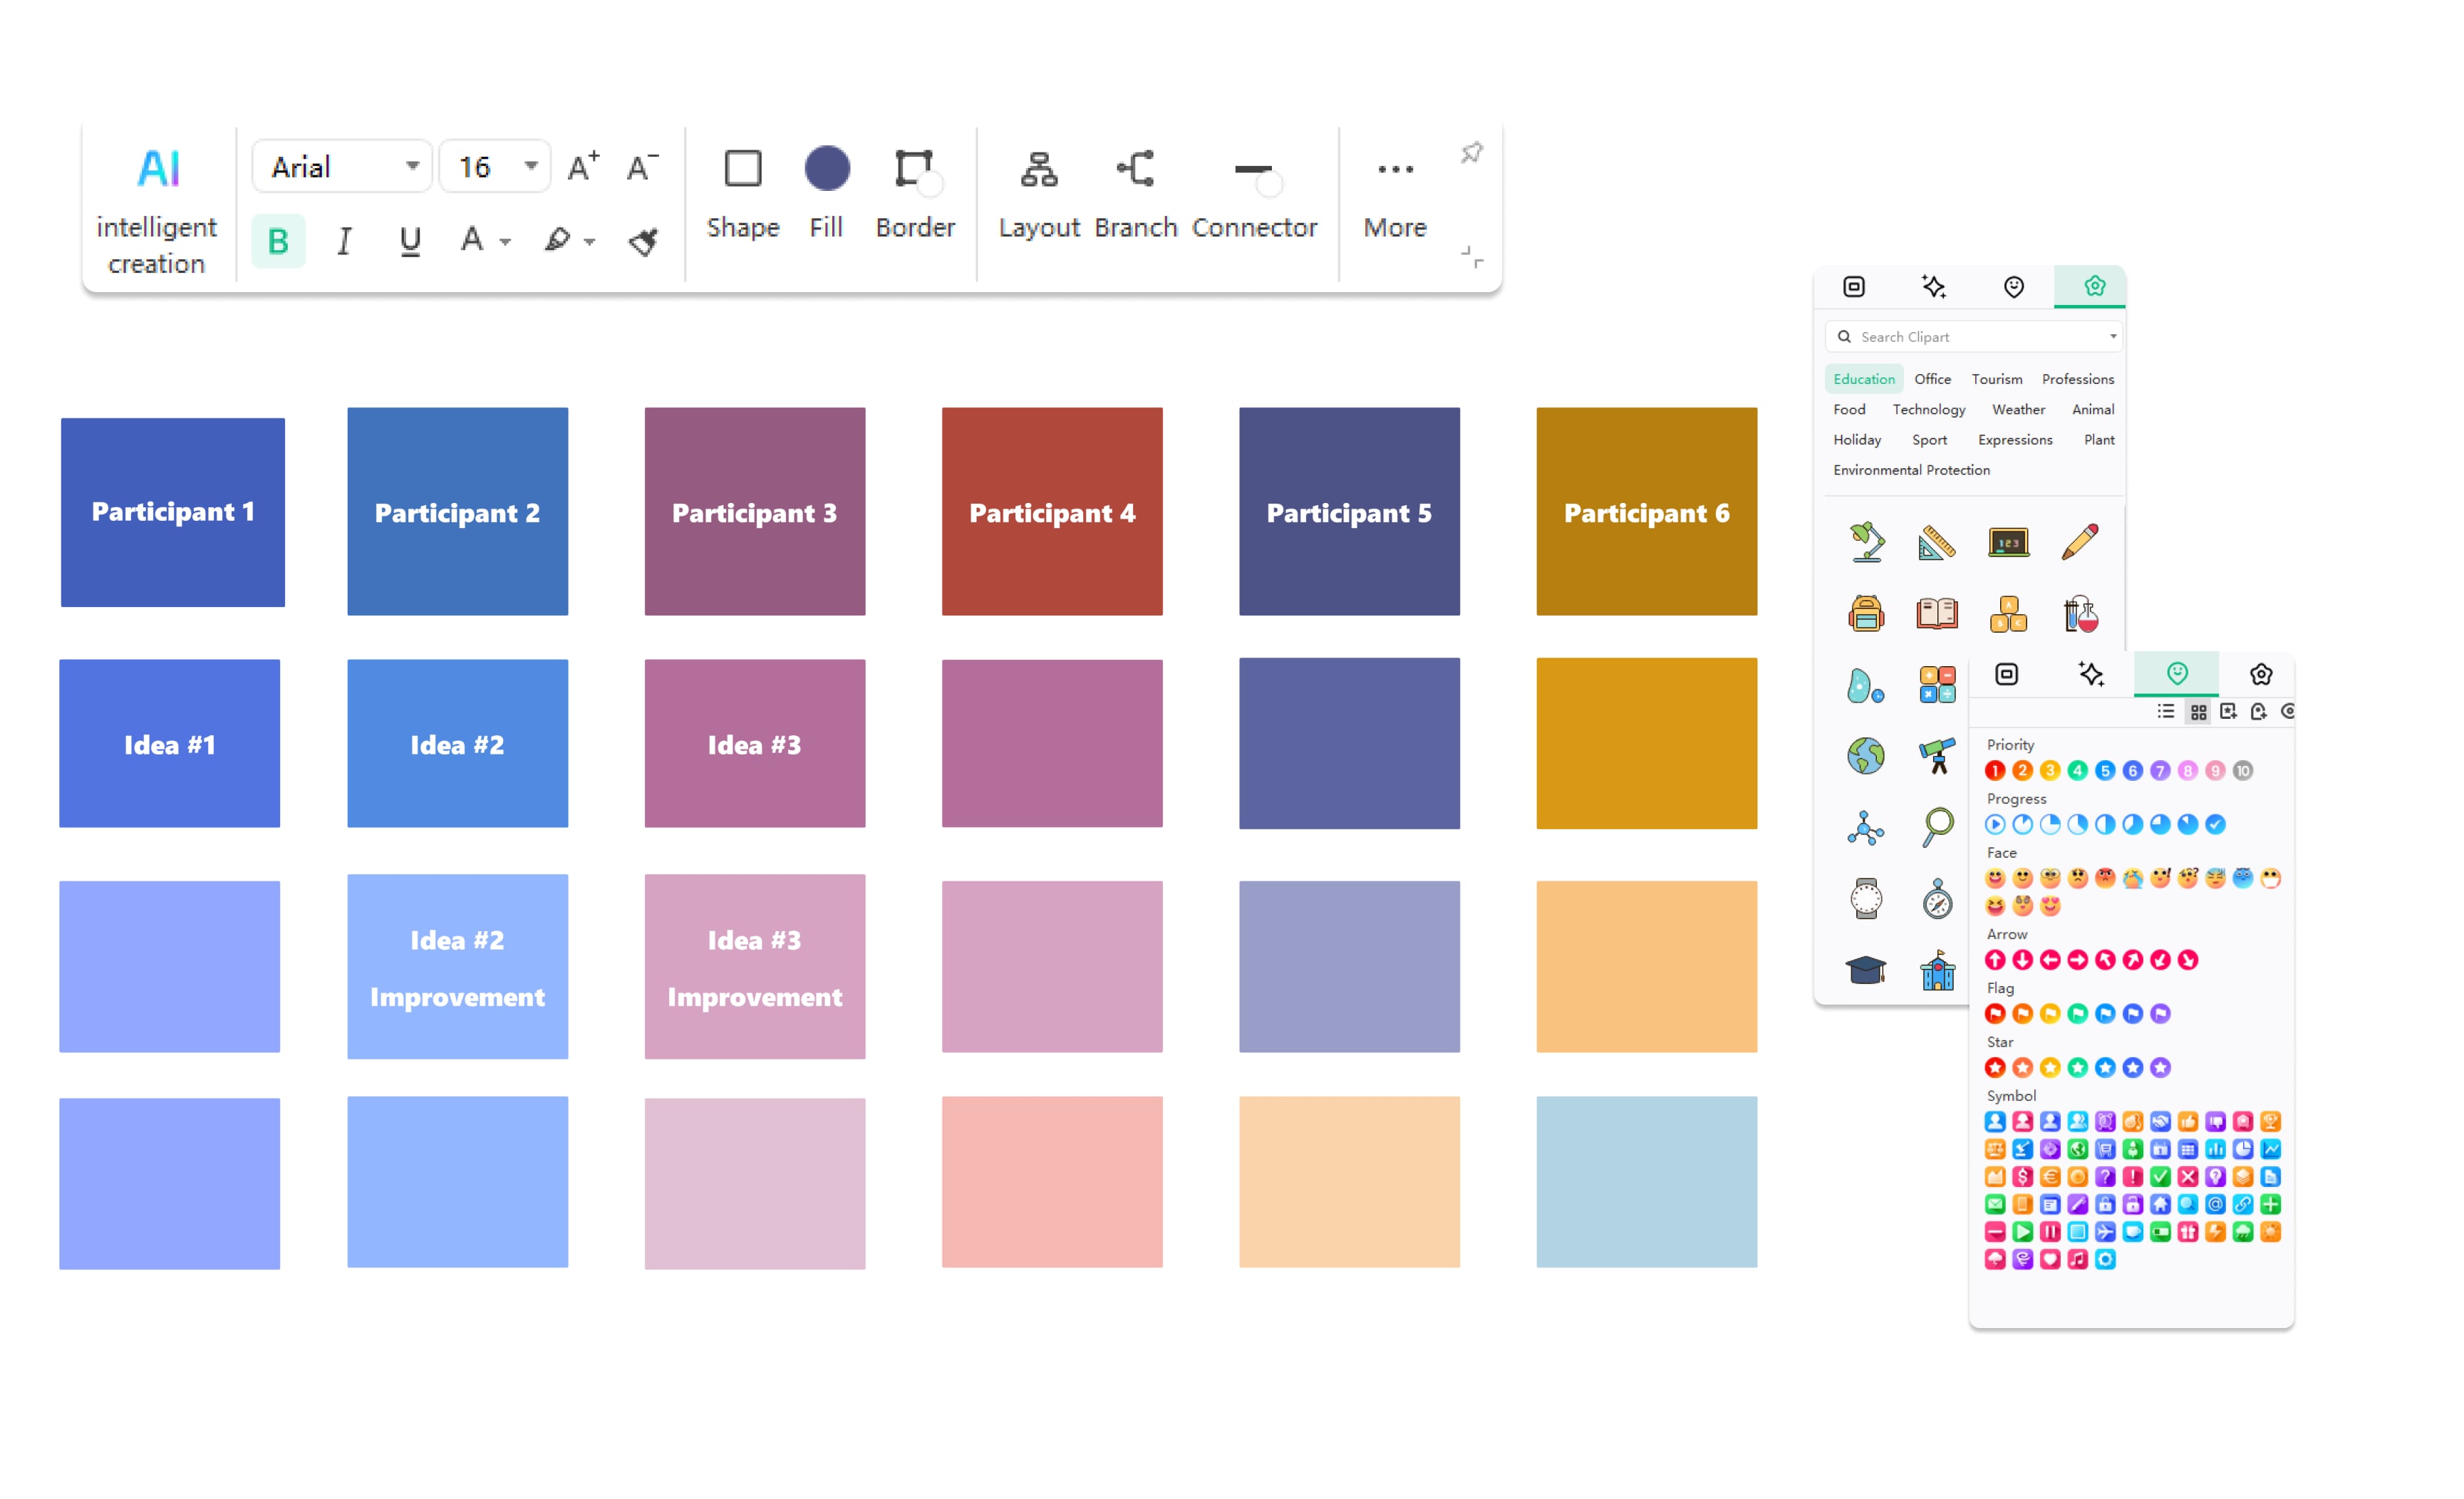Toggle Underline formatting on text
The width and height of the screenshot is (2464, 1499).
tap(408, 239)
